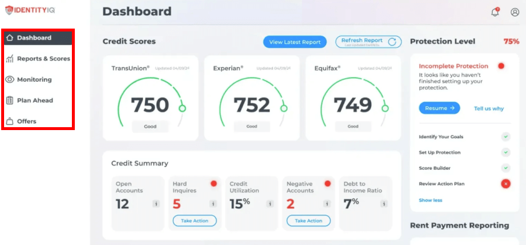
Task: Click the Incomplete Protection red dot
Action: point(501,66)
